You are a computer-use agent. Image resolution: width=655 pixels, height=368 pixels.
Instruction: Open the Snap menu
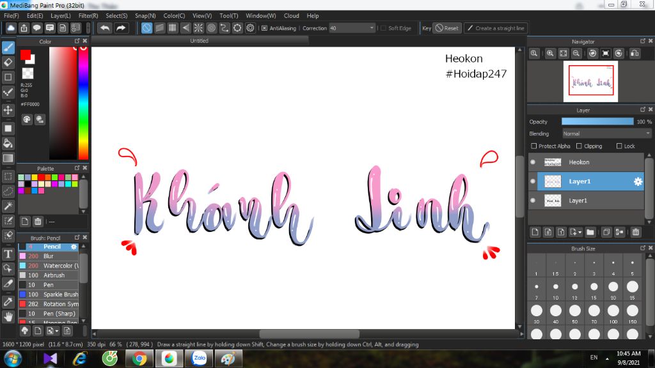(145, 16)
